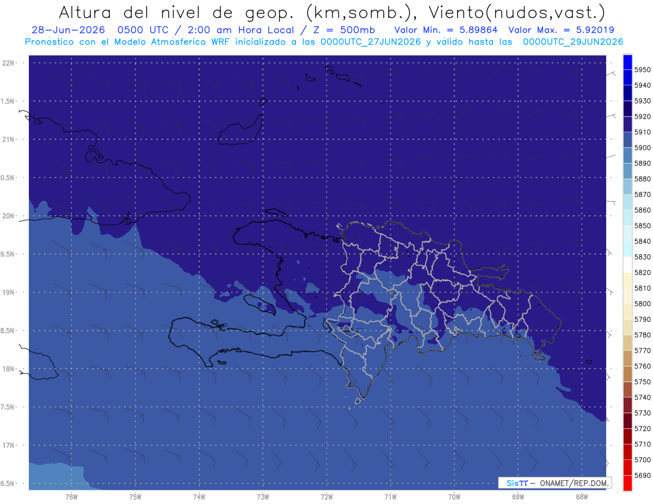Image resolution: width=653 pixels, height=504 pixels.
Task: Click the '74W' longitude label
Action: pyautogui.click(x=199, y=496)
